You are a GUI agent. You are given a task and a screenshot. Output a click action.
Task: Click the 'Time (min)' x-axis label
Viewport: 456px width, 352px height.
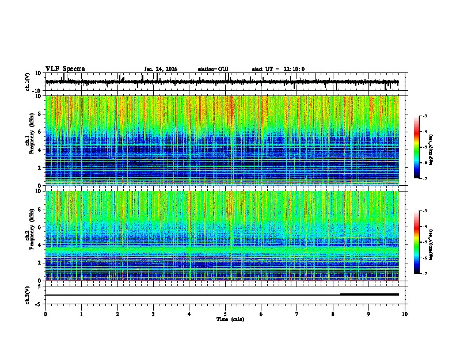coord(230,319)
